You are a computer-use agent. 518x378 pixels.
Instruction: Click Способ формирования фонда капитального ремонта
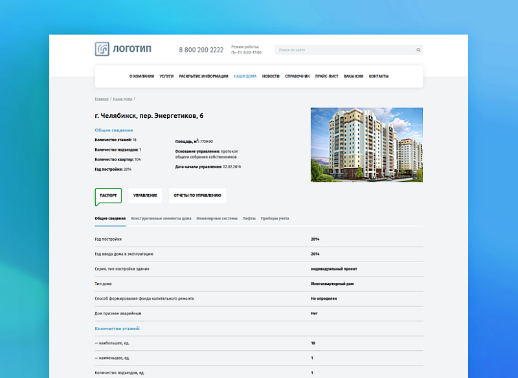pos(144,299)
